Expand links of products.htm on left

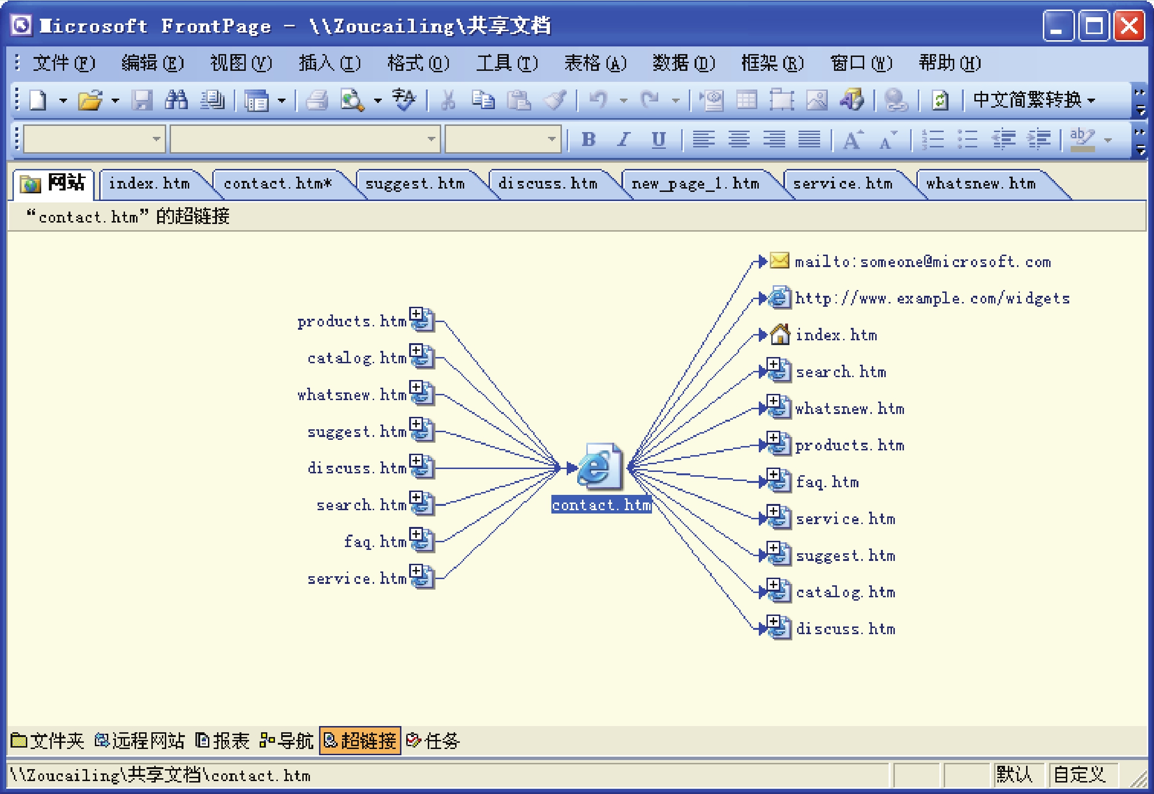tap(416, 313)
